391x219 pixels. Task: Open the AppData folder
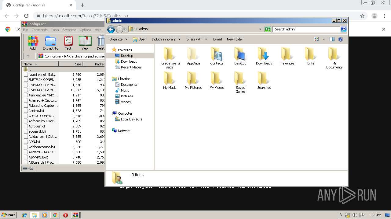pos(193,56)
